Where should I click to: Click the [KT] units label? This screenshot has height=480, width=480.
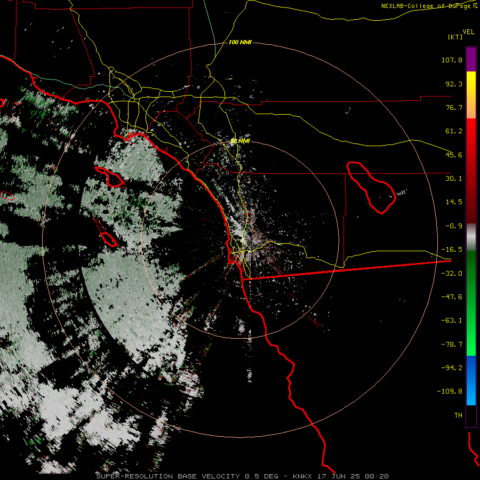coord(455,37)
